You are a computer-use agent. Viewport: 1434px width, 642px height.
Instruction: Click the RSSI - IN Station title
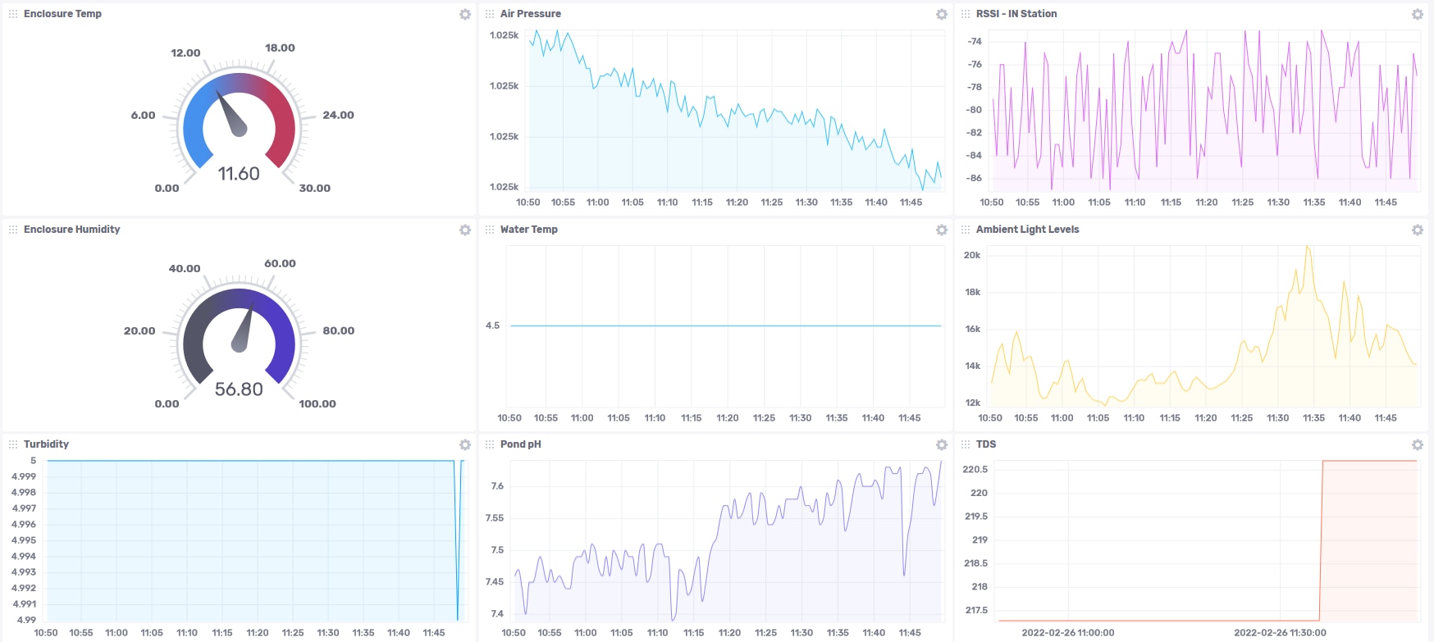tap(1016, 14)
